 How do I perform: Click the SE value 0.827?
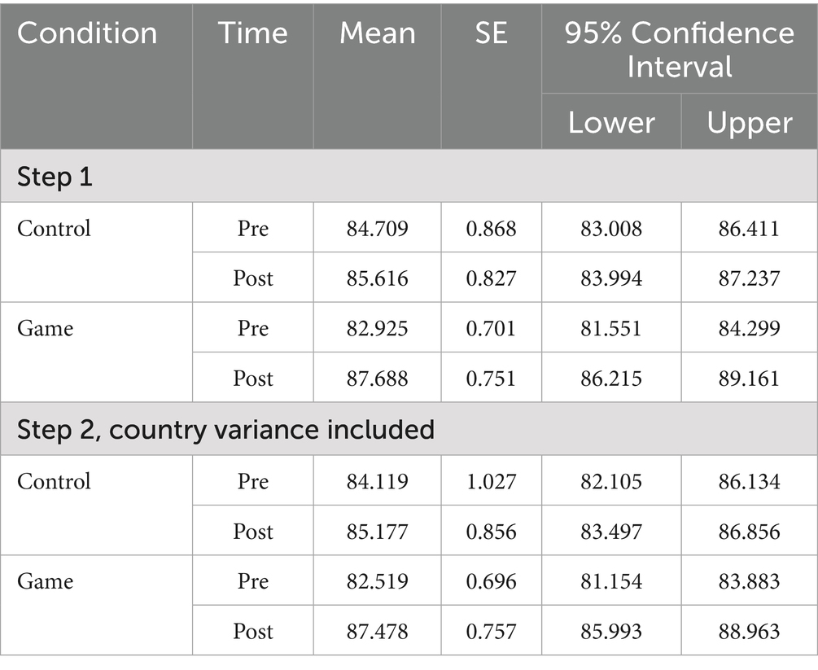pyautogui.click(x=491, y=278)
